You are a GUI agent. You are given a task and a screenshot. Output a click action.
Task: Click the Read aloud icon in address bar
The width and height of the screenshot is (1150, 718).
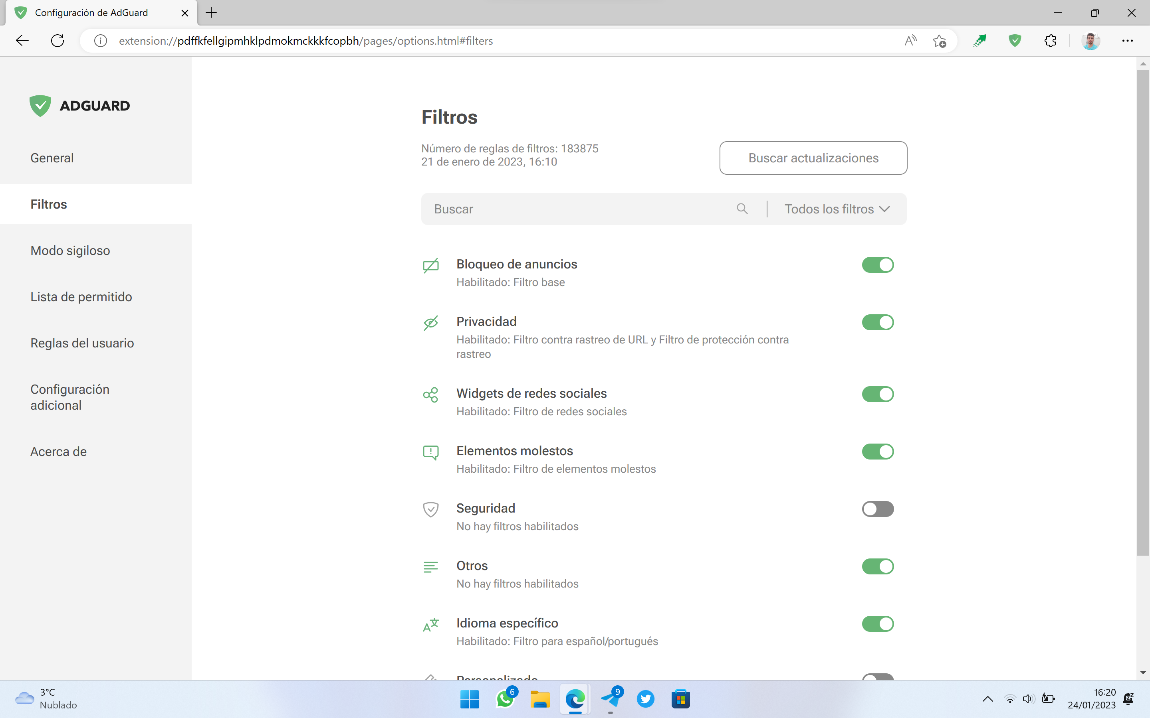click(x=910, y=41)
